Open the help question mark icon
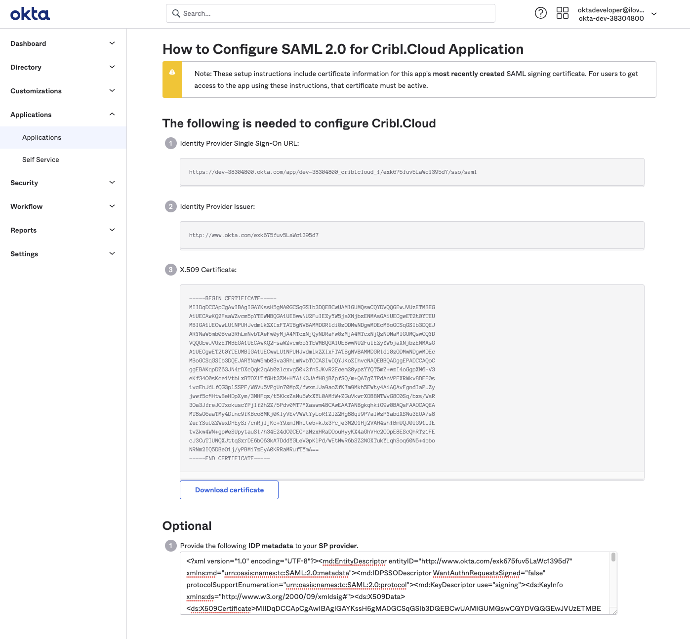 coord(540,13)
